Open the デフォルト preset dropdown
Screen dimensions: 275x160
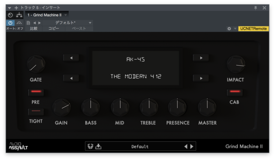[68, 23]
